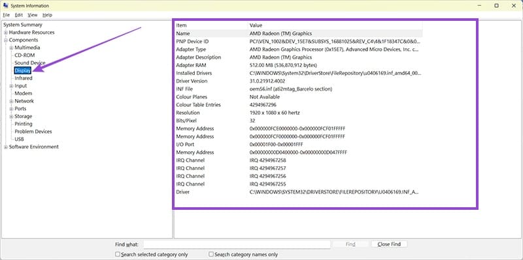The image size is (523, 260).
Task: Close the System Information window
Action: (514, 6)
